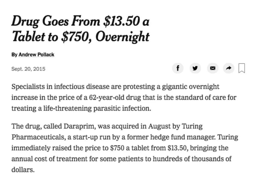Click the Sept. 20, 2015 date
Viewport: 253px width, 176px height.
click(x=28, y=69)
